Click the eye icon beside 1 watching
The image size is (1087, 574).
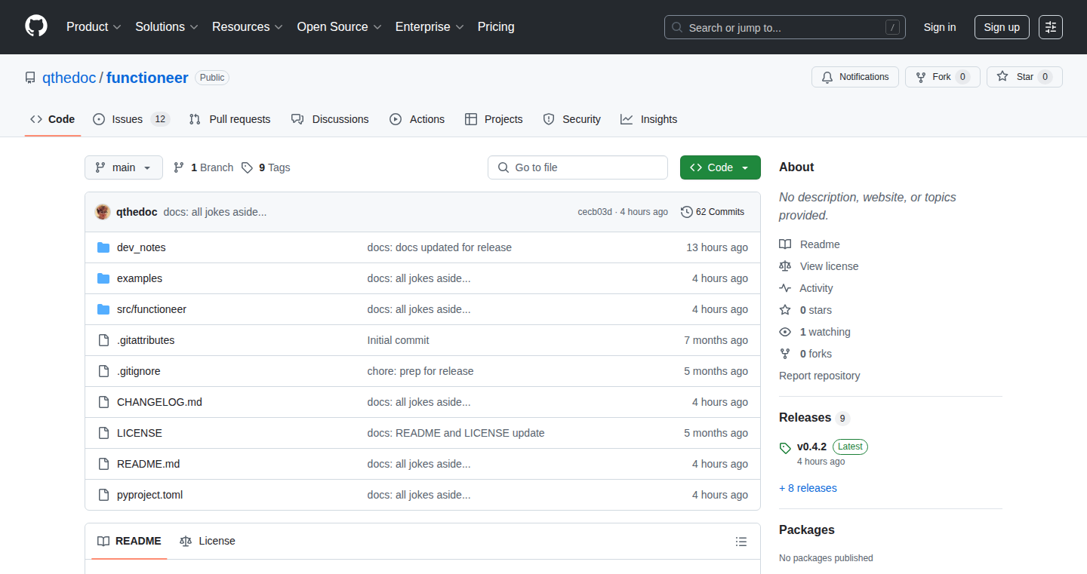tap(785, 332)
